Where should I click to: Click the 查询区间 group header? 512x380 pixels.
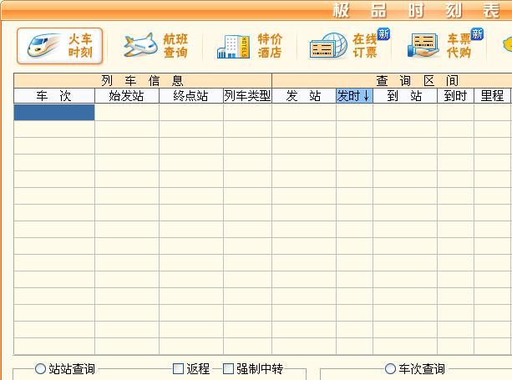[x=392, y=81]
